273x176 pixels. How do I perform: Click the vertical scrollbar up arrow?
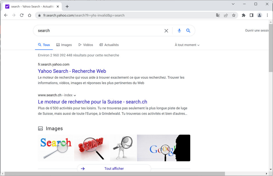click(271, 22)
